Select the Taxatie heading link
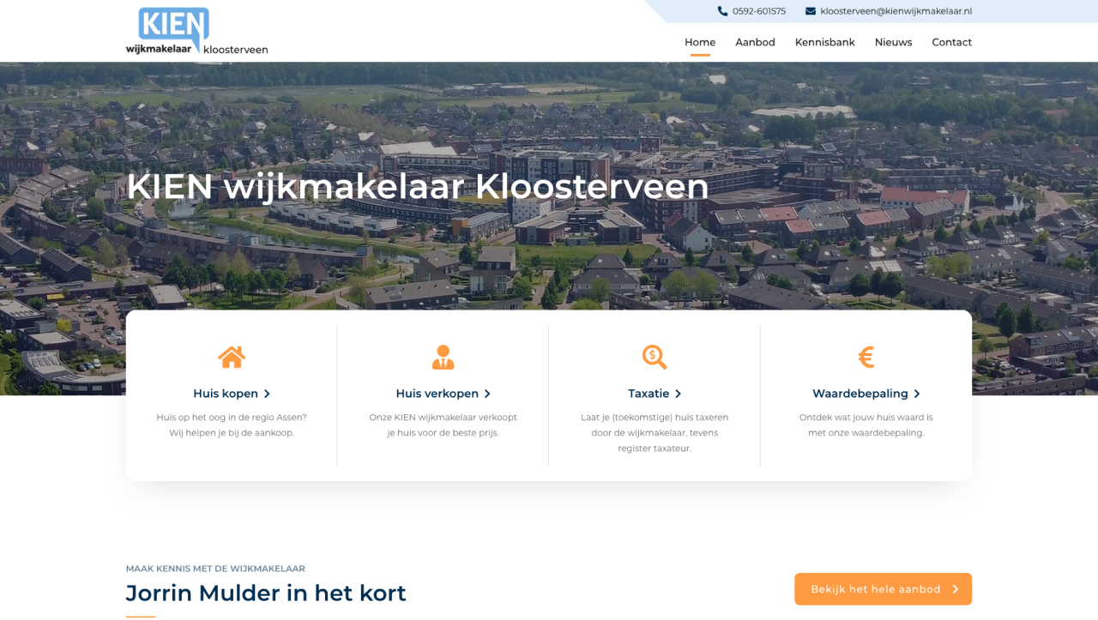The height and width of the screenshot is (620, 1098). coord(649,394)
